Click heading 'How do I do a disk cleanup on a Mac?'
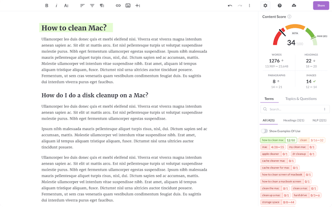This screenshot has height=207, width=332. (x=95, y=95)
